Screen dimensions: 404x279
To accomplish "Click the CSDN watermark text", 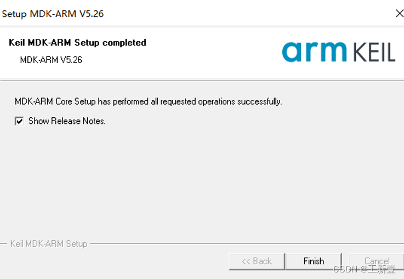I will 365,270.
